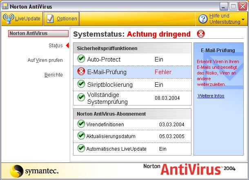Click the E-Mail-Prüfung heading in info panel

coord(218,50)
